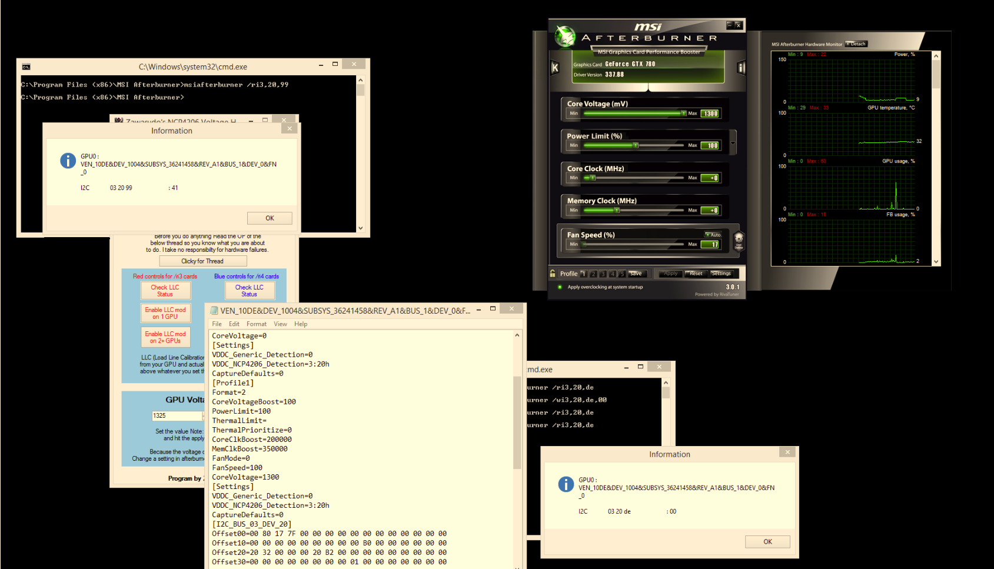Click the Afterburner Reset button
The image size is (994, 569).
point(696,274)
